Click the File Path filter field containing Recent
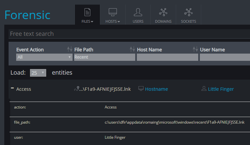Viewport: 250px width, 145px height. pyautogui.click(x=105, y=57)
